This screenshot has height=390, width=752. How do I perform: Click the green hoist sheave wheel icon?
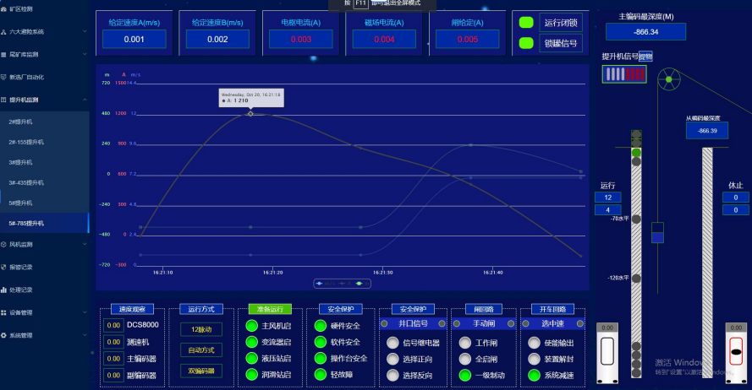coord(669,81)
